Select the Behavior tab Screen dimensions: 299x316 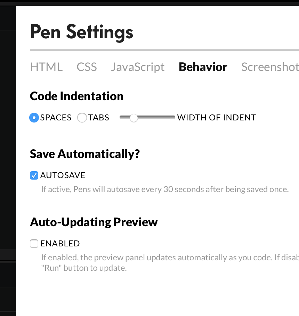coord(203,67)
